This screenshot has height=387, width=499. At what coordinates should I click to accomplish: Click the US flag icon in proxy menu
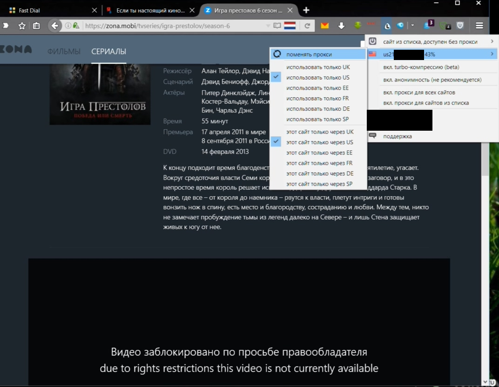[x=372, y=54]
